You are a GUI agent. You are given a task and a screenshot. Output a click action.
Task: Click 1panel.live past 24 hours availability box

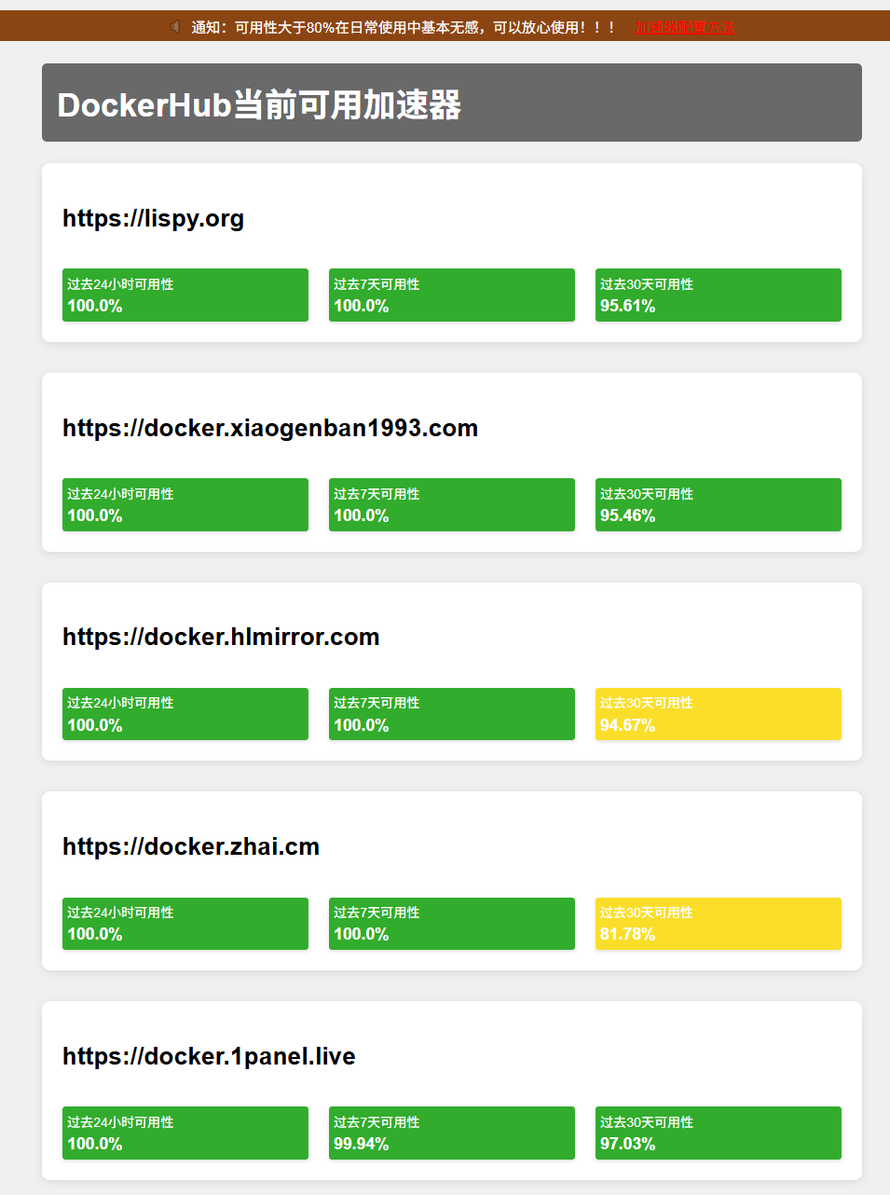[x=185, y=1133]
